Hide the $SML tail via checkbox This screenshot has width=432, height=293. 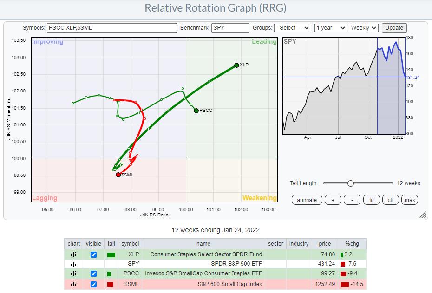point(94,284)
